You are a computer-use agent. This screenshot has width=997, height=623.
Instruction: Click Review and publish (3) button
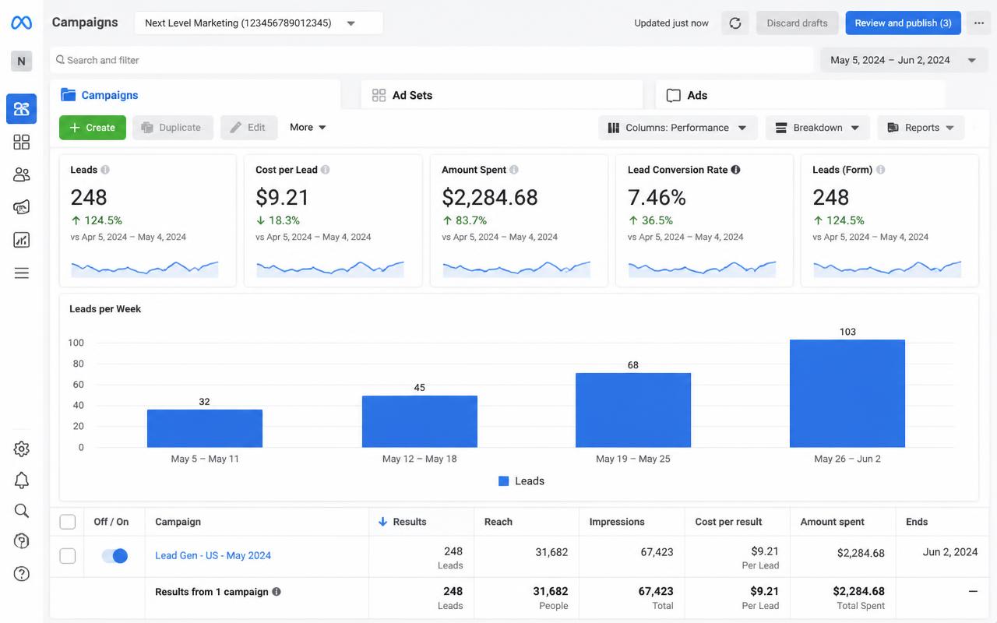[x=904, y=23]
